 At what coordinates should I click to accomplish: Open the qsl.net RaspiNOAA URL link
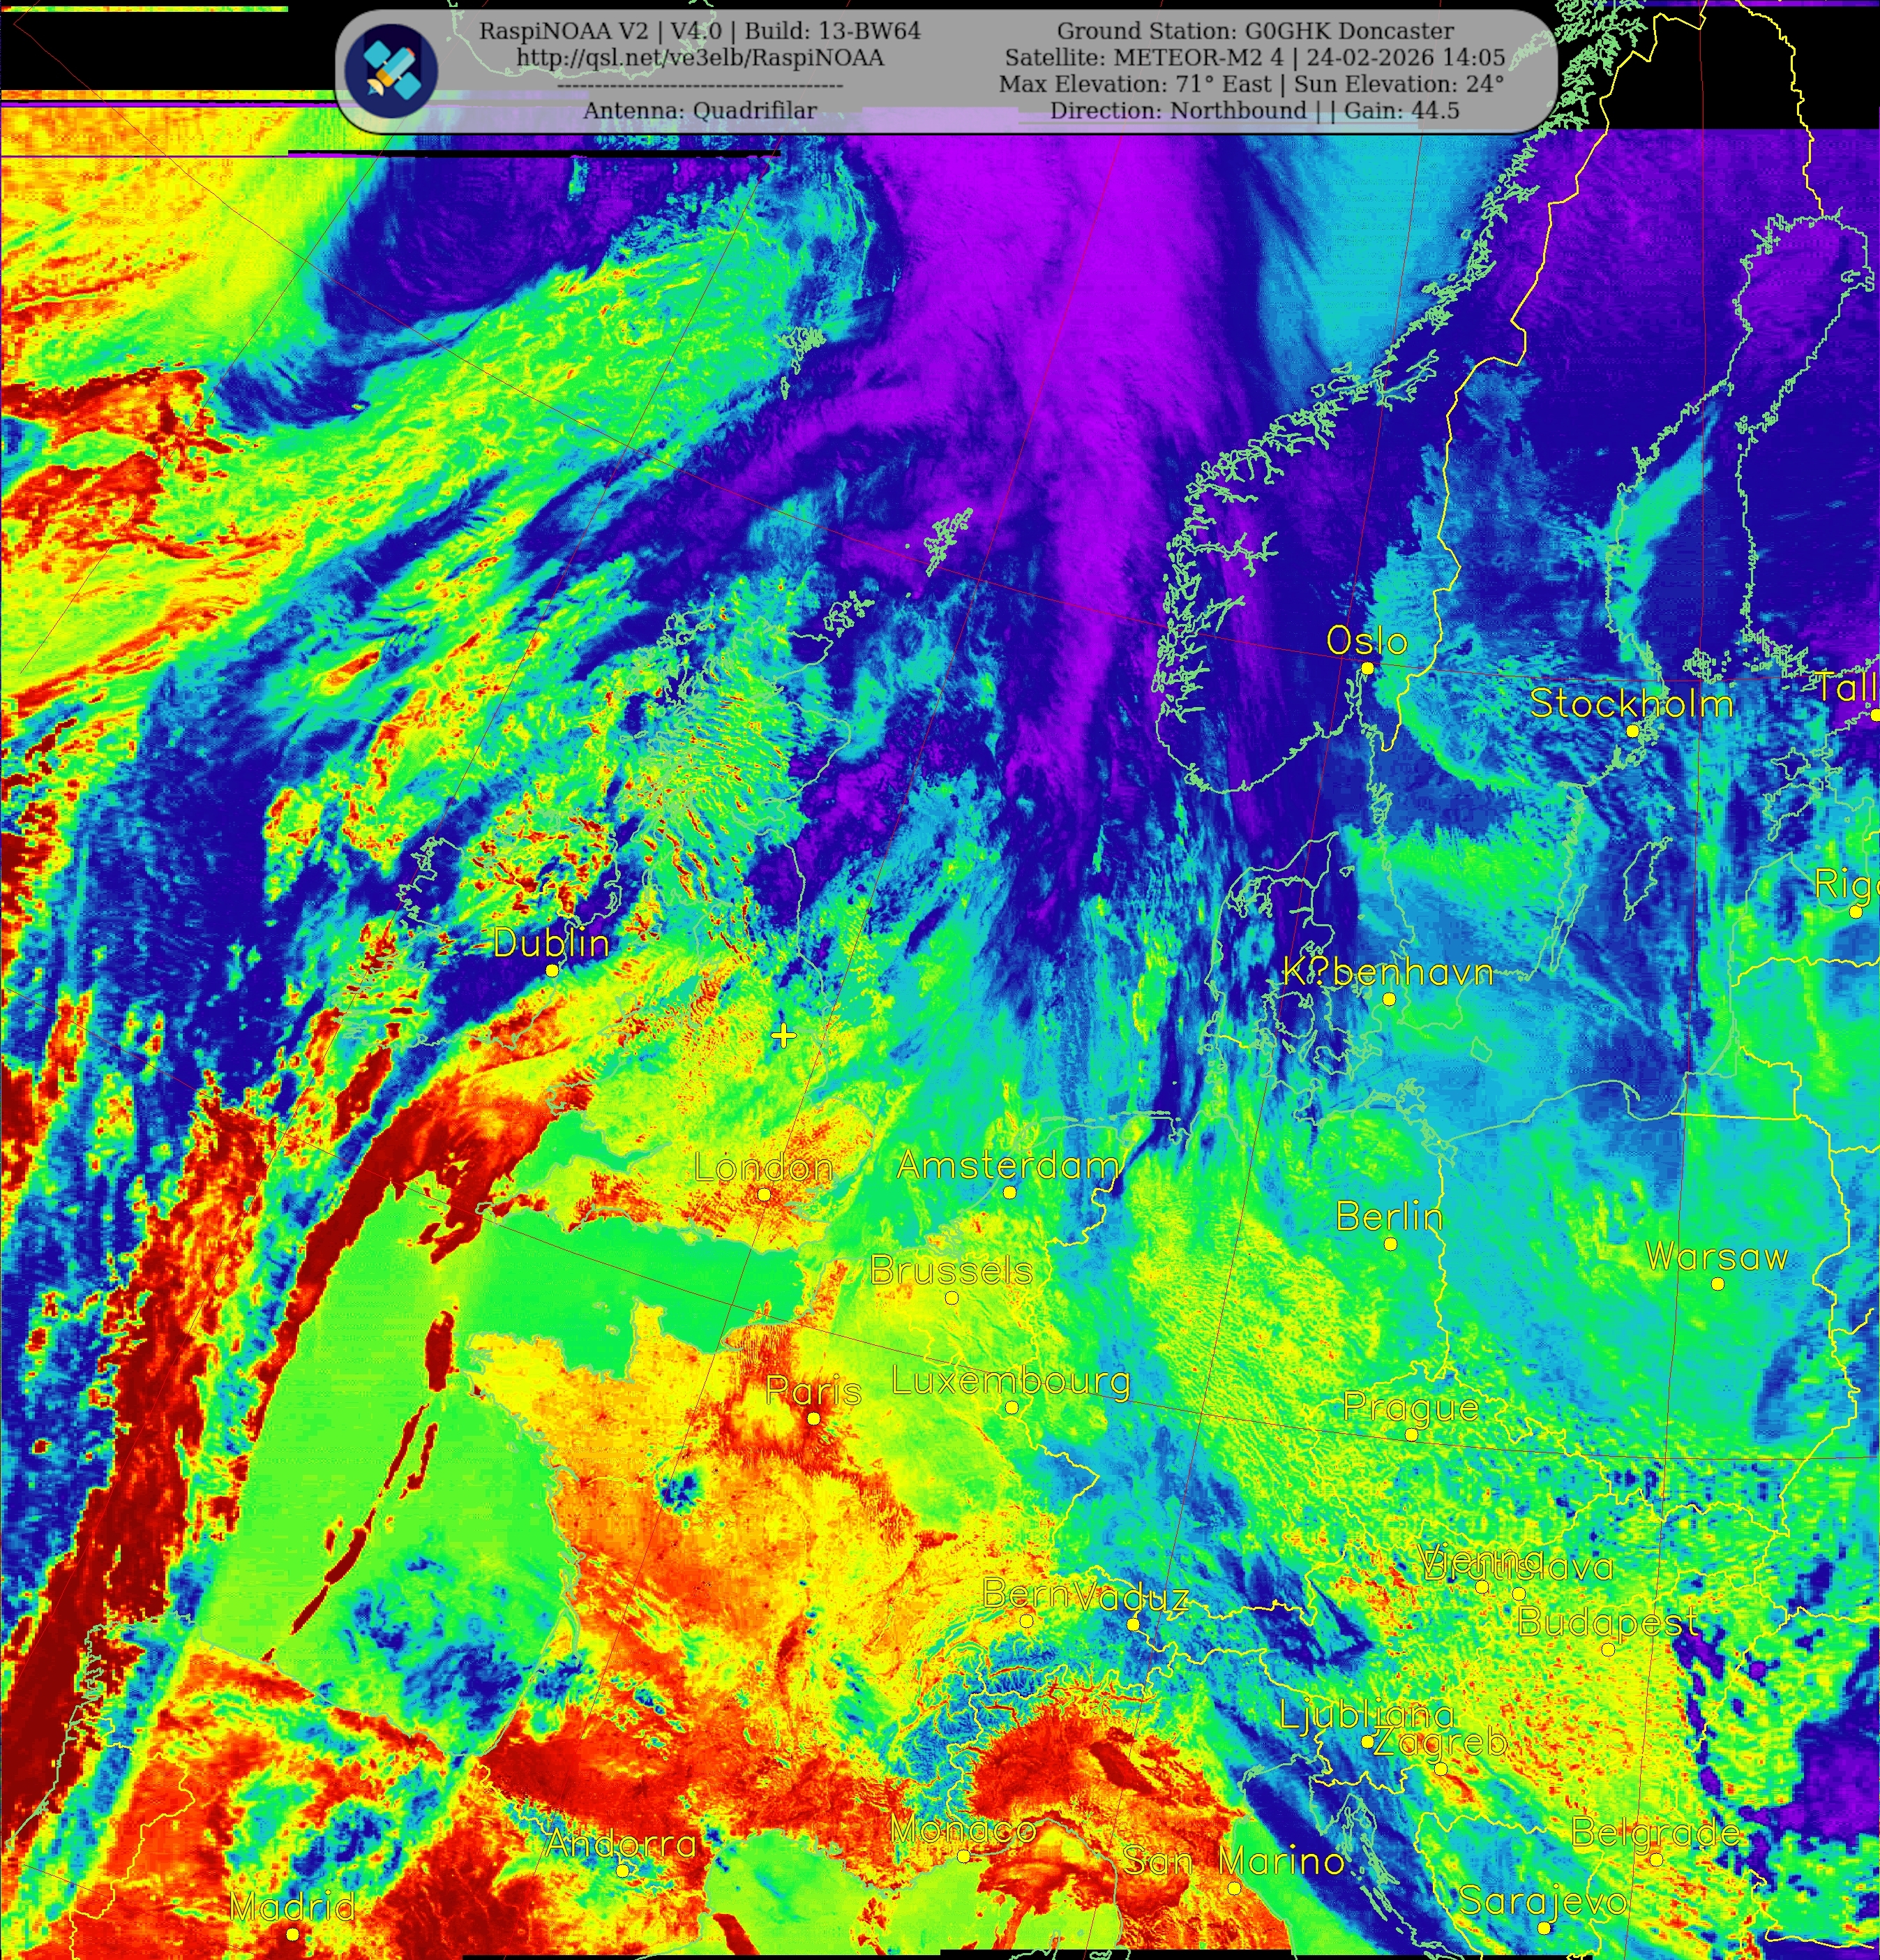click(x=700, y=58)
